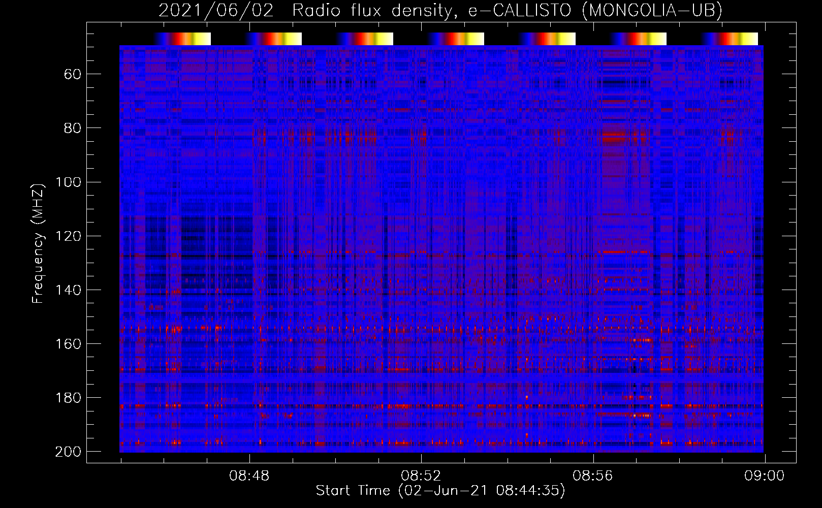Click the 09:00 time tick label
This screenshot has height=508, width=822.
[x=765, y=476]
